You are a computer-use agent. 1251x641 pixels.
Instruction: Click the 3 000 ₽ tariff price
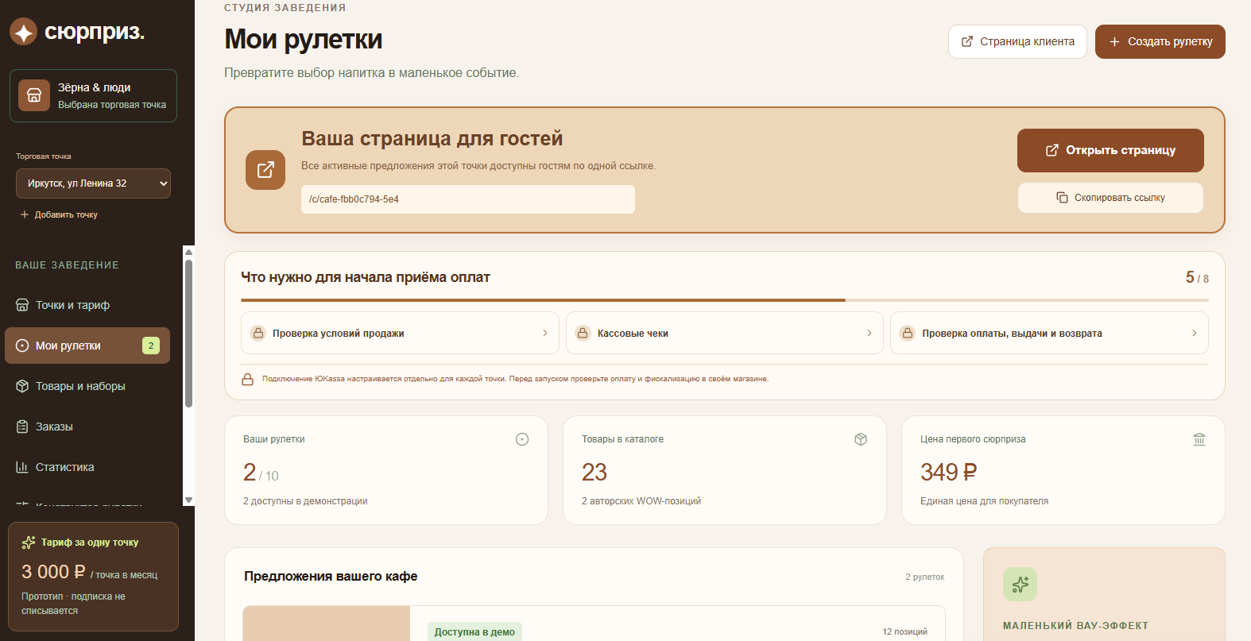[53, 572]
